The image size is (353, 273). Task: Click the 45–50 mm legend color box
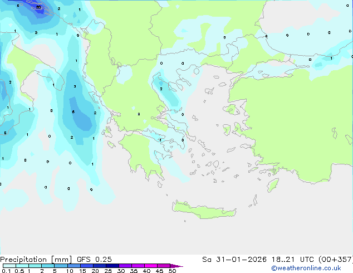[x=164, y=266]
